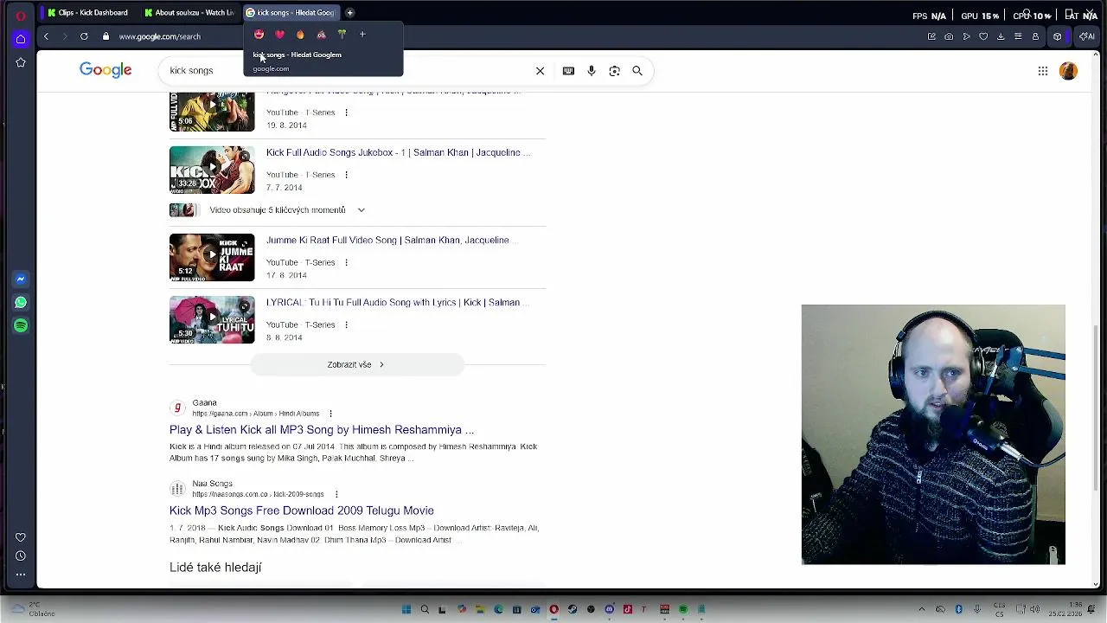Open the Opera downloads toolbar icon
Screen dimensions: 1107x623
1001,36
